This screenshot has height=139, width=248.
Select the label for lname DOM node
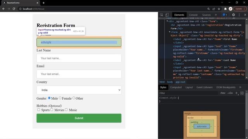[x=201, y=62]
